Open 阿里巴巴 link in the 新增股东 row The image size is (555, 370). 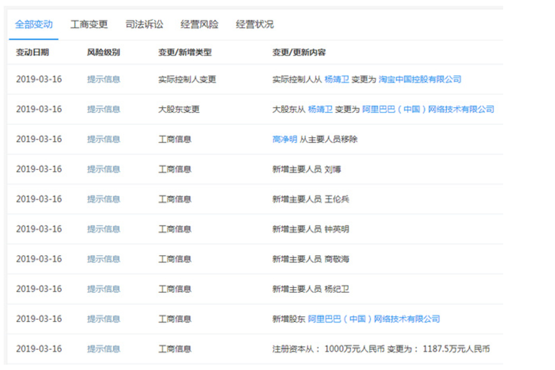click(x=374, y=319)
